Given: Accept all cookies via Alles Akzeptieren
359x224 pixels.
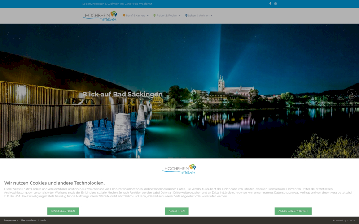Looking at the screenshot, I should point(293,211).
